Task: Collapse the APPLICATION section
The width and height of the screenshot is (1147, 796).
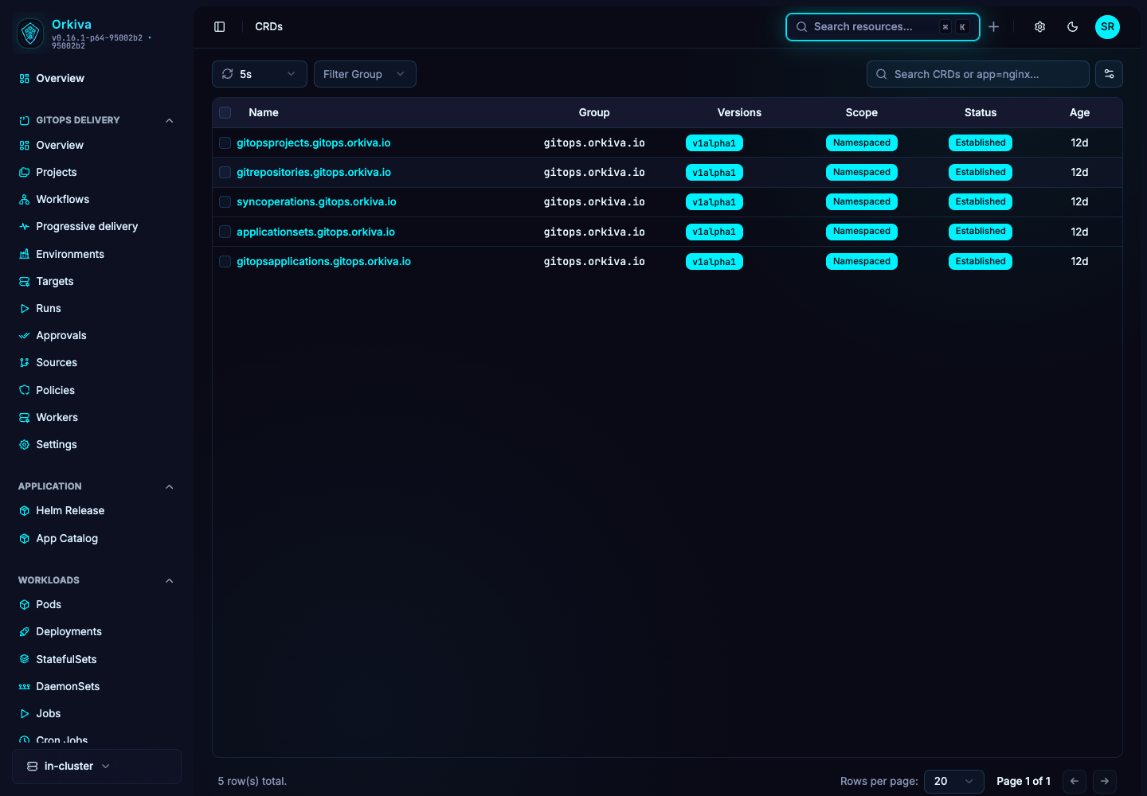Action: [169, 486]
